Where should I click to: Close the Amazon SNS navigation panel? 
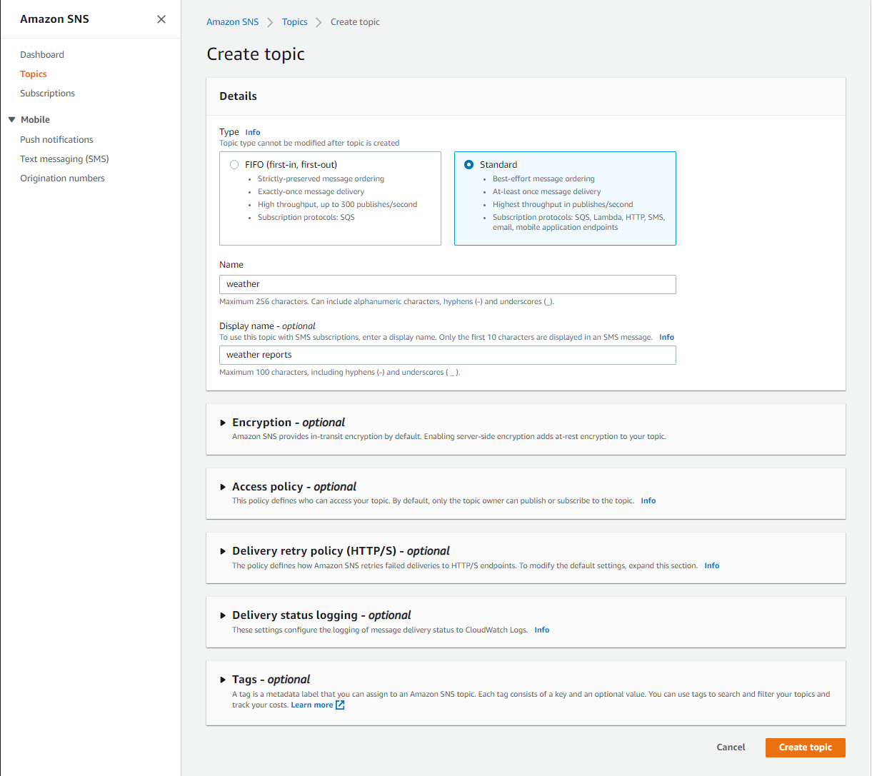(161, 19)
